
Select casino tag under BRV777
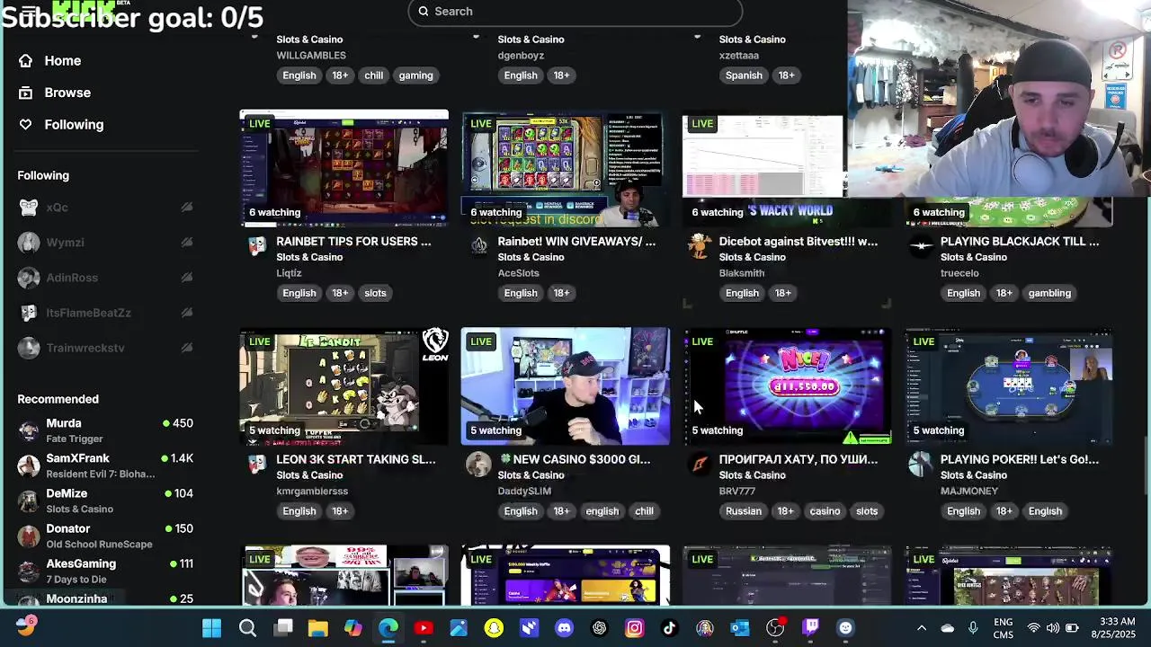click(825, 511)
